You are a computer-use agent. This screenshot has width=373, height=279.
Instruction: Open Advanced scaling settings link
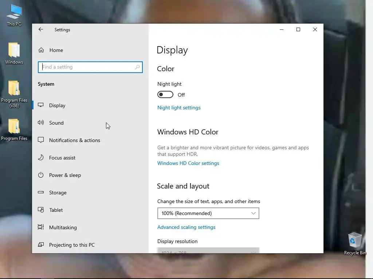point(186,227)
